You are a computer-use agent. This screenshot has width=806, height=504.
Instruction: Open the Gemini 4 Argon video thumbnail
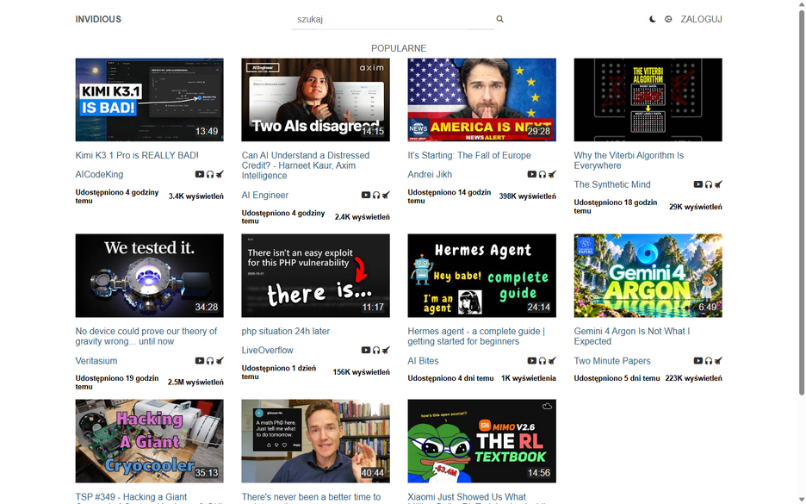(648, 276)
